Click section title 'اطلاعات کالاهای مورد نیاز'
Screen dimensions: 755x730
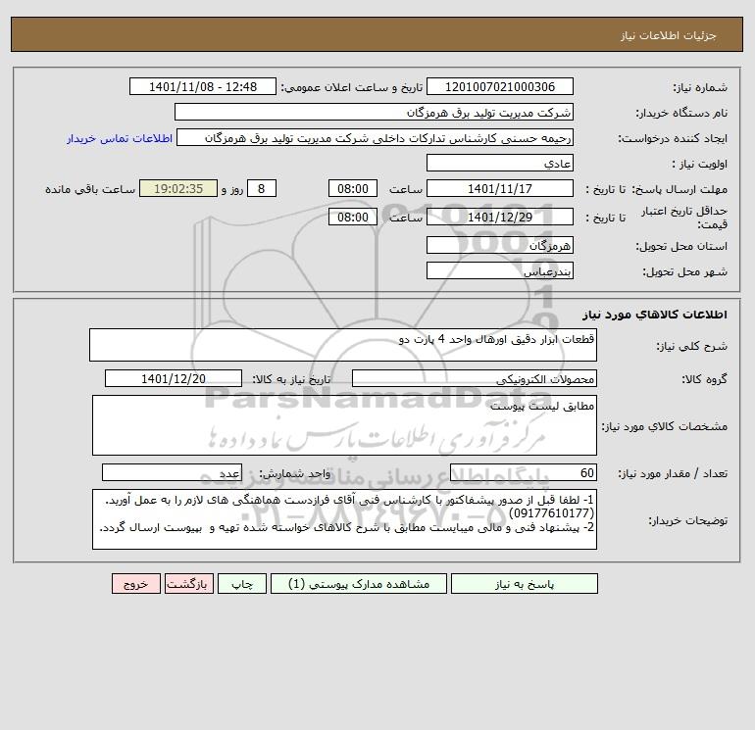(x=655, y=315)
